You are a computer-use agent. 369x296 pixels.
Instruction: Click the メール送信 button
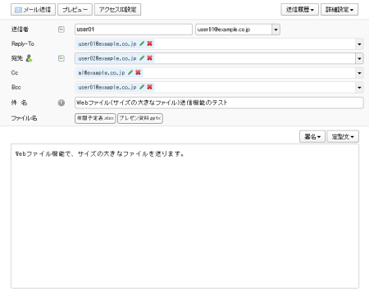click(x=33, y=10)
